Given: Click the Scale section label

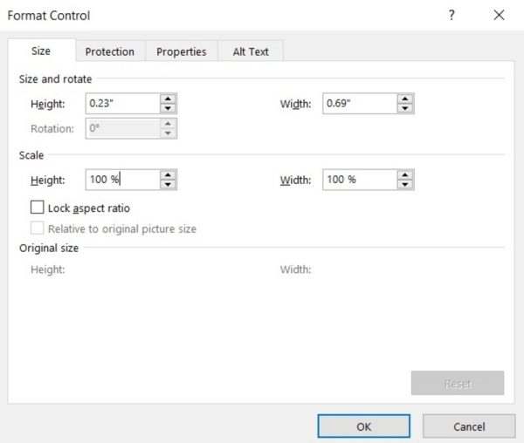Looking at the screenshot, I should point(31,155).
